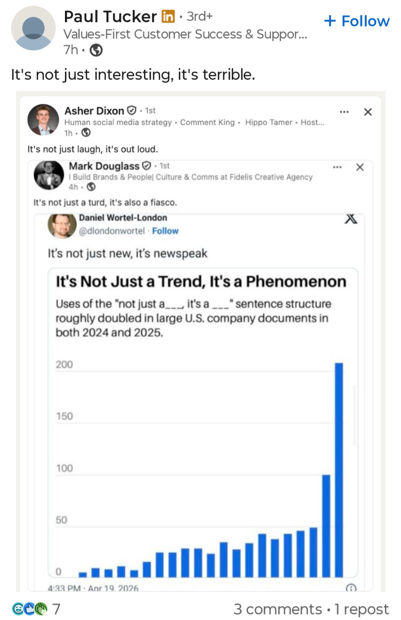Screen dimensions: 401x620
Task: Click the LinkedIn premium badge icon
Action: pos(167,17)
